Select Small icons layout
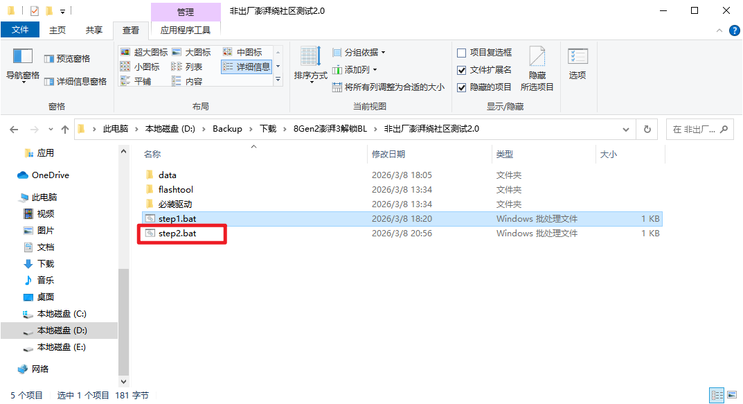Screen dimensions: 743x404 pos(141,67)
